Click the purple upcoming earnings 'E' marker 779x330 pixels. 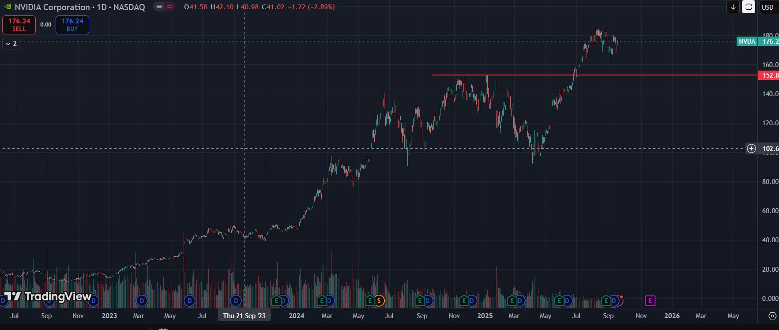(x=650, y=301)
